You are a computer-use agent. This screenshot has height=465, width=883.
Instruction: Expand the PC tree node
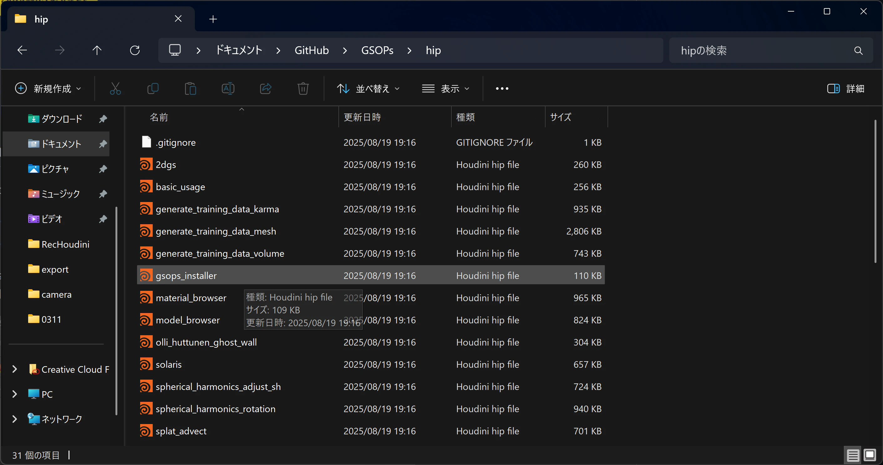click(x=14, y=394)
